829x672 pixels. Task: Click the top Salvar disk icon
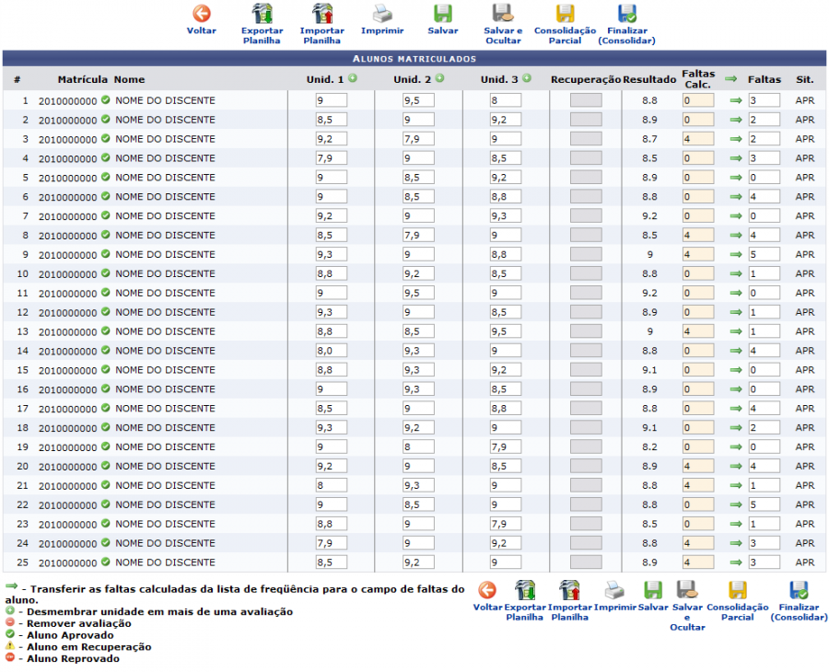(443, 14)
